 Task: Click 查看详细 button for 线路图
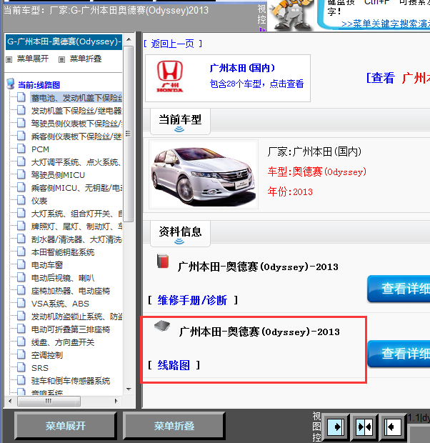pos(399,354)
